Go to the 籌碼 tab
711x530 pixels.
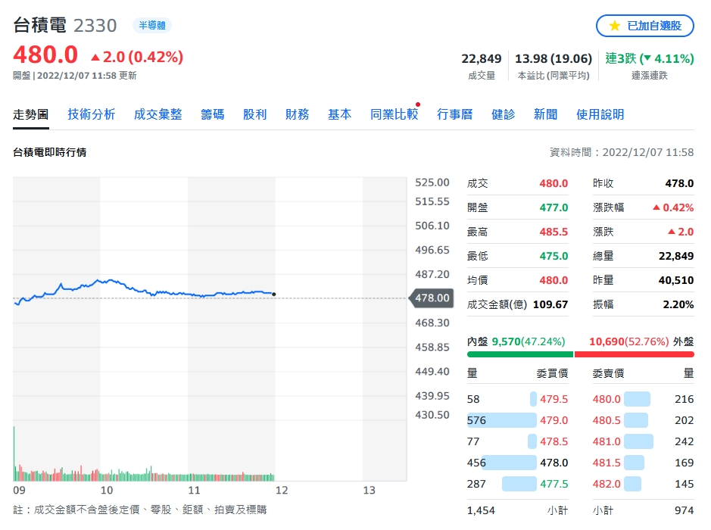212,114
